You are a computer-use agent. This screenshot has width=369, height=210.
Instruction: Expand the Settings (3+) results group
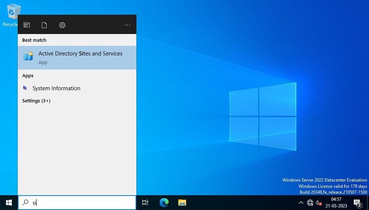pos(36,101)
